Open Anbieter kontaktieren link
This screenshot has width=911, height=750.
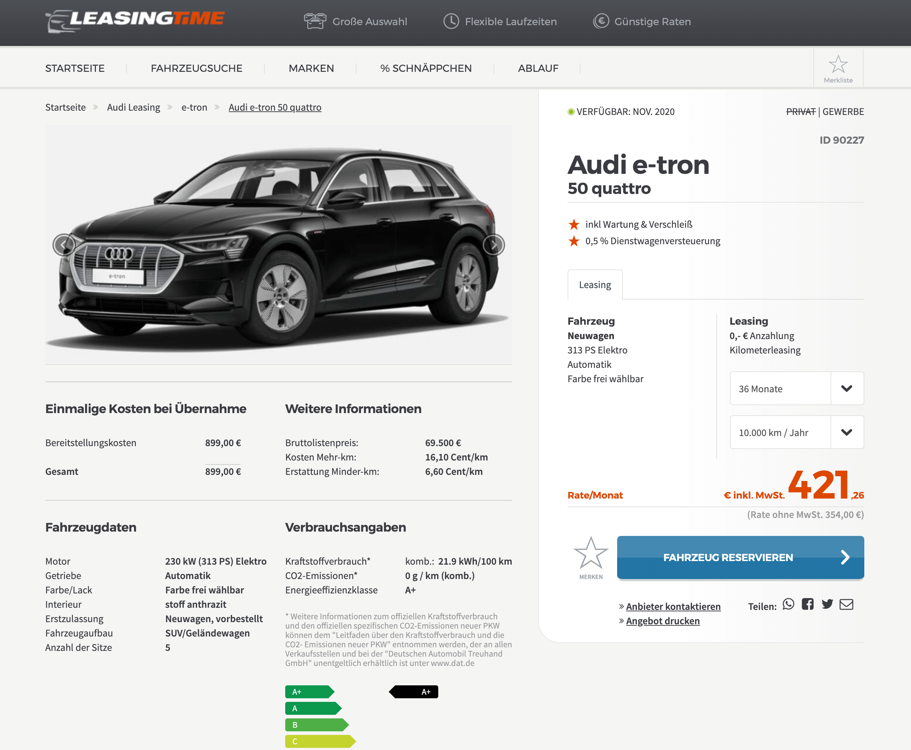tap(673, 607)
